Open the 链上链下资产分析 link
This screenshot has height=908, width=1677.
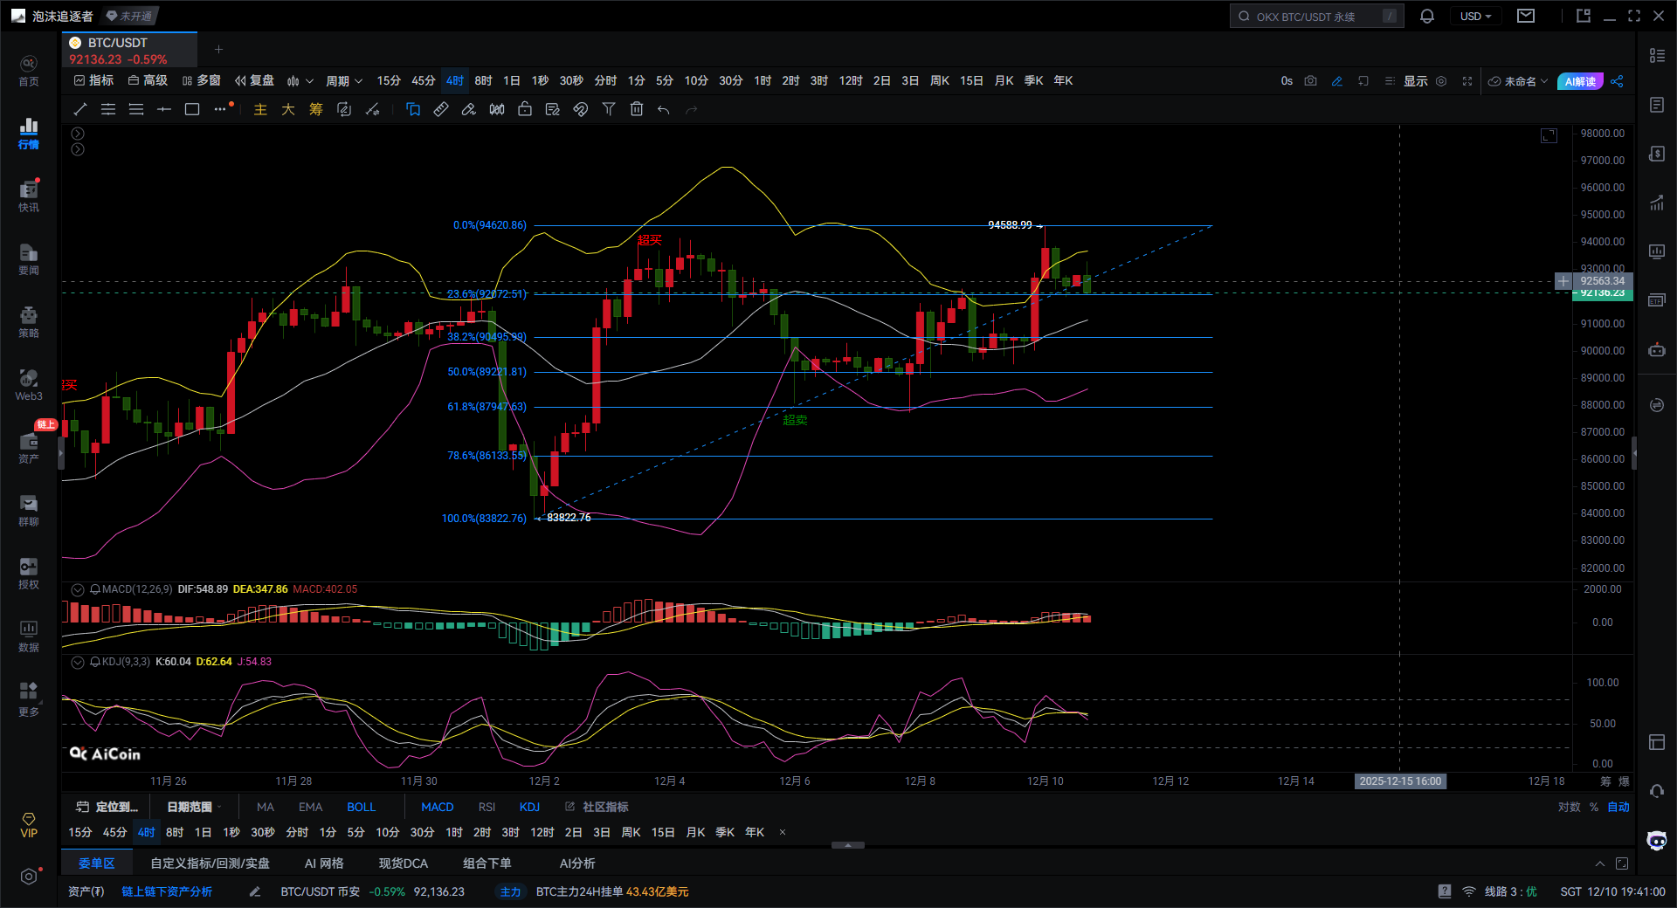coord(167,891)
